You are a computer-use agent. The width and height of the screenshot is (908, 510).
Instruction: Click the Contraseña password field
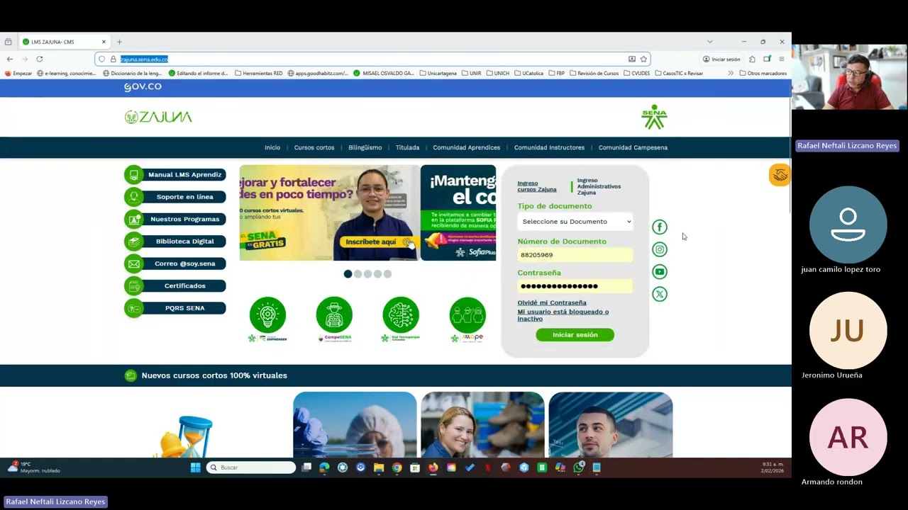coord(575,286)
